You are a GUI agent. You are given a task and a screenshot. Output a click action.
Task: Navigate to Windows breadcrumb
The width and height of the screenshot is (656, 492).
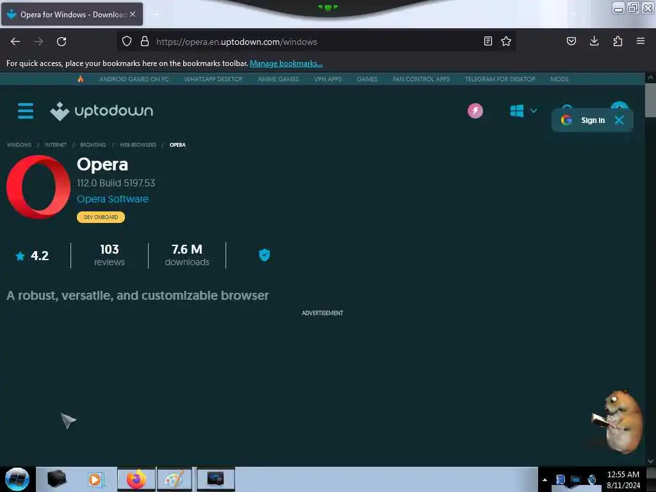[x=19, y=145]
